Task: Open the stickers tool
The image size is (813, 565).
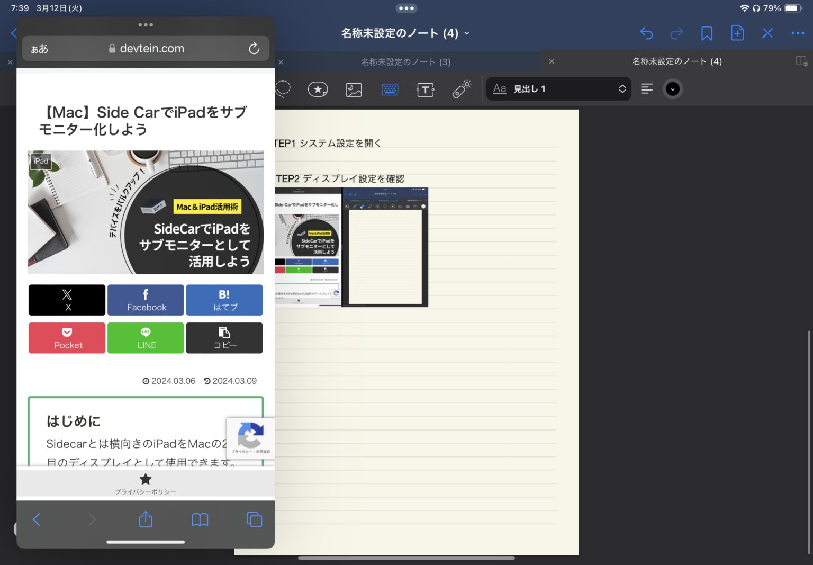Action: [318, 89]
